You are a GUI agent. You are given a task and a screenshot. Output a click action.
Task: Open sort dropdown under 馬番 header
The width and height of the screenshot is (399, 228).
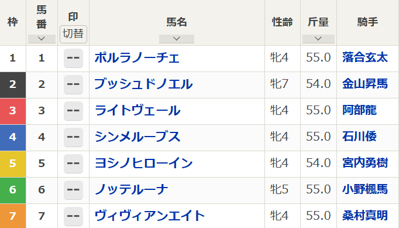coord(42,39)
